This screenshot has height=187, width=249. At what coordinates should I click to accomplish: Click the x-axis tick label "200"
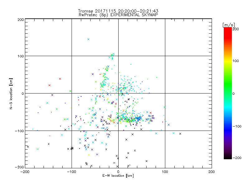coord(212,172)
